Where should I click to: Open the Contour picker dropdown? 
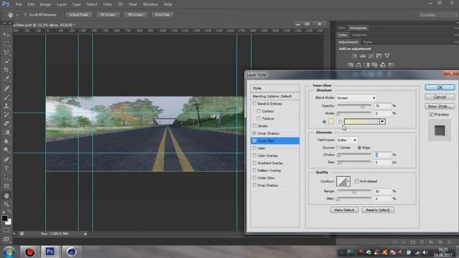(x=348, y=181)
